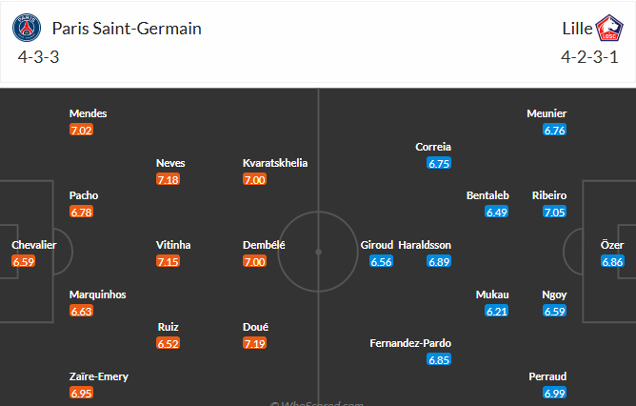Screen dimensions: 636x406
Task: Click Neves' 7.18 rating badge
Action: [x=169, y=179]
